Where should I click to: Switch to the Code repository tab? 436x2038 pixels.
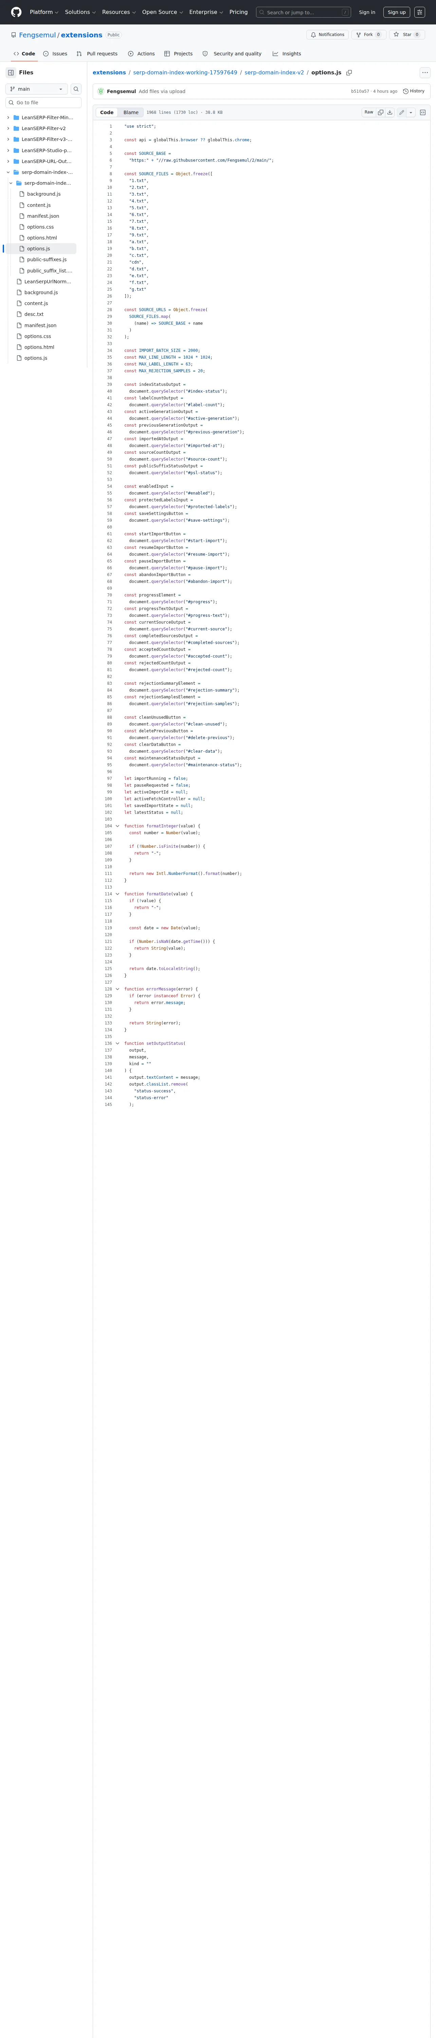tap(24, 54)
